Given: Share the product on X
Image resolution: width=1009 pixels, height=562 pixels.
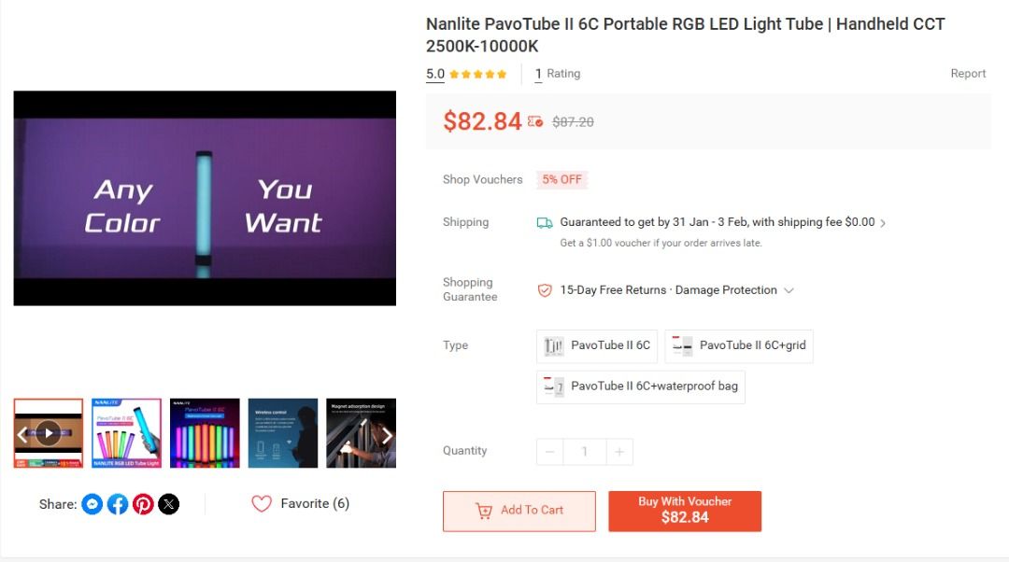Looking at the screenshot, I should tap(169, 504).
